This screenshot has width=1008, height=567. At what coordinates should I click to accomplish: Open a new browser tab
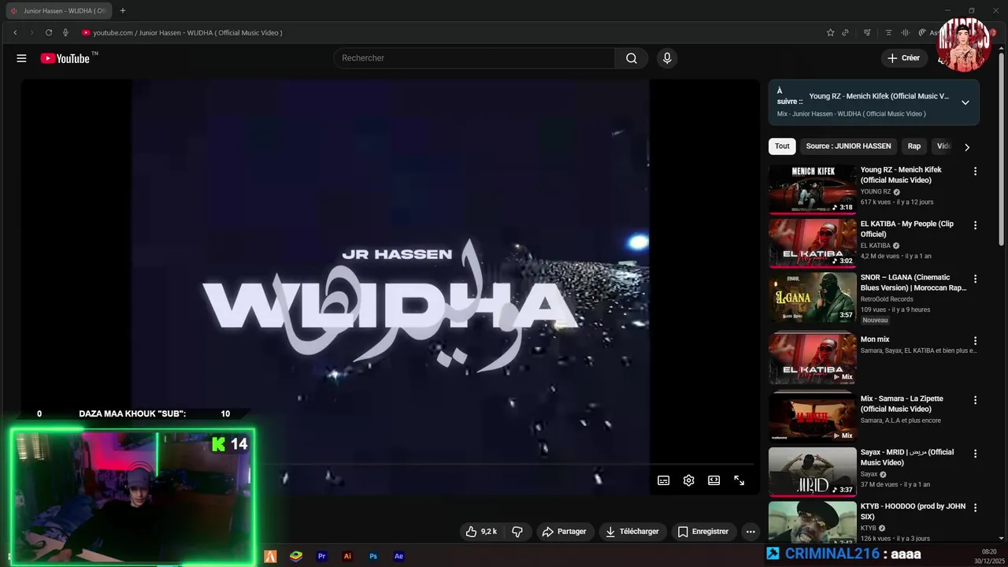pos(123,11)
